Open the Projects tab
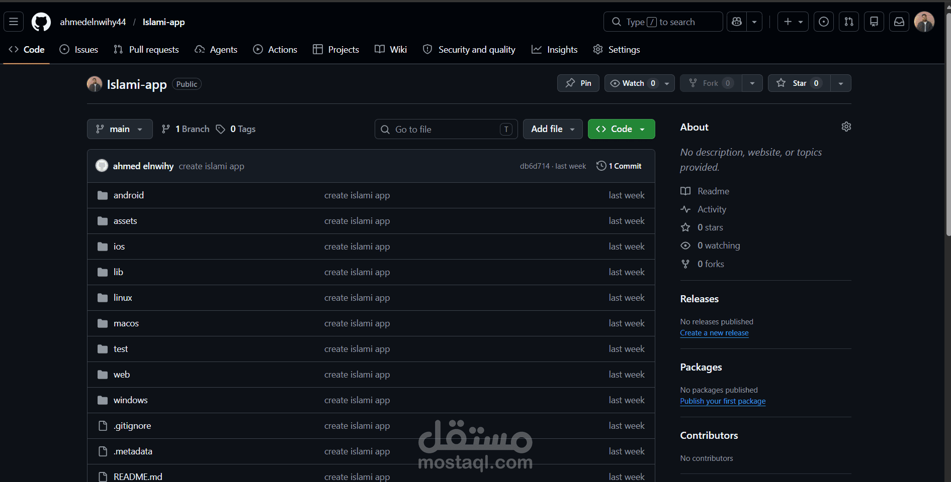This screenshot has height=482, width=951. coord(336,50)
